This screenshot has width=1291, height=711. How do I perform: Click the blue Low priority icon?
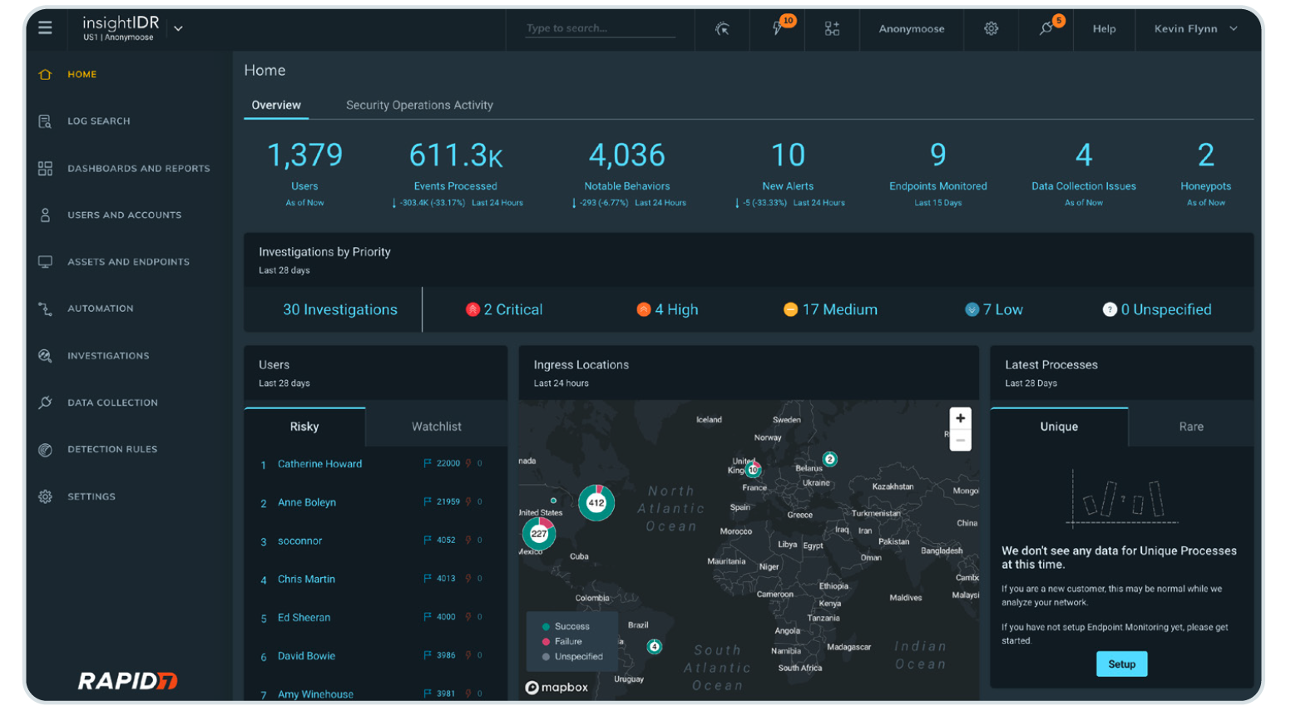[x=972, y=309]
